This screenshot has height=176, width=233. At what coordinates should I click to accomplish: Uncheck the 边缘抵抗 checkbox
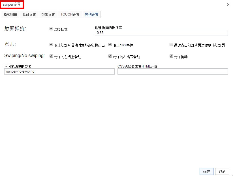coord(51,29)
